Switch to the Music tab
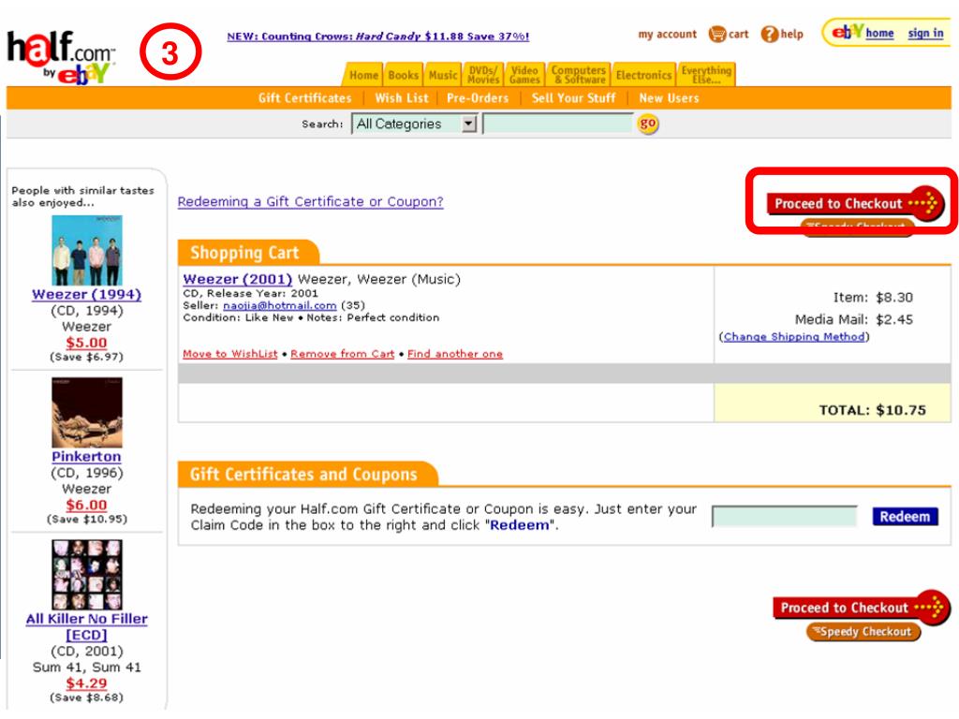 click(443, 75)
